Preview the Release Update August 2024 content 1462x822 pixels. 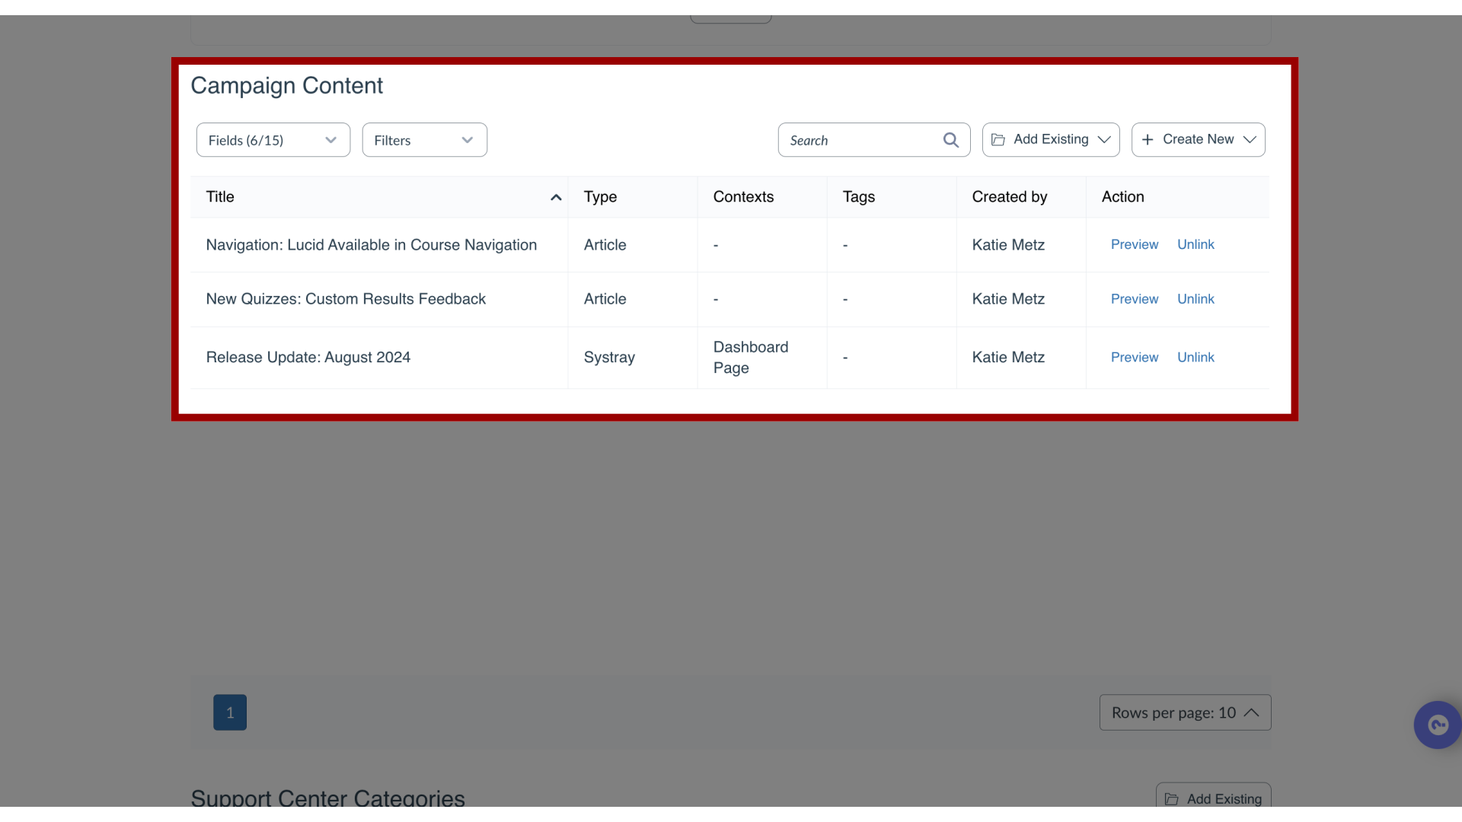click(1134, 357)
